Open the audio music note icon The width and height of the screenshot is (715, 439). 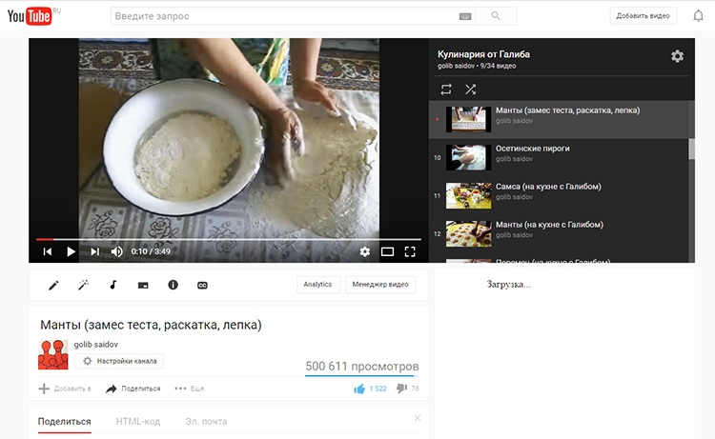[x=113, y=285]
